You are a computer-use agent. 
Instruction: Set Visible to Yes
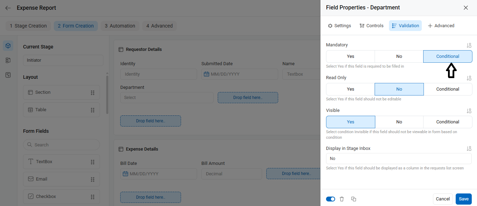350,122
